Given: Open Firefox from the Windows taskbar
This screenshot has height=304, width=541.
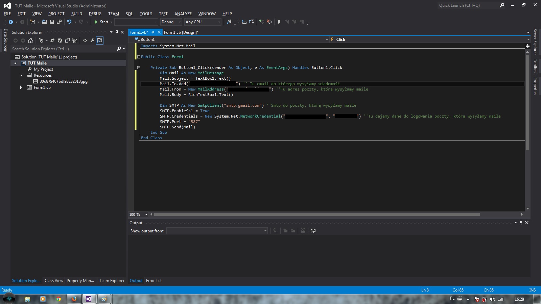Looking at the screenshot, I should click(x=74, y=299).
